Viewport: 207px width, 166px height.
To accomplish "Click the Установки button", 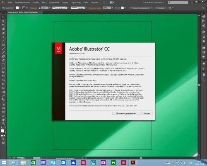I will pos(160,8).
